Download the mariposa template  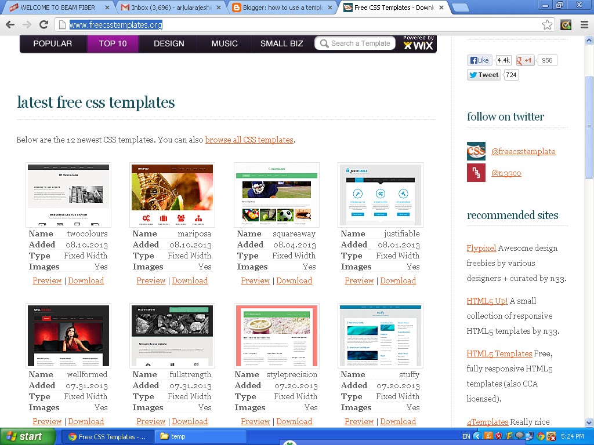(x=190, y=280)
